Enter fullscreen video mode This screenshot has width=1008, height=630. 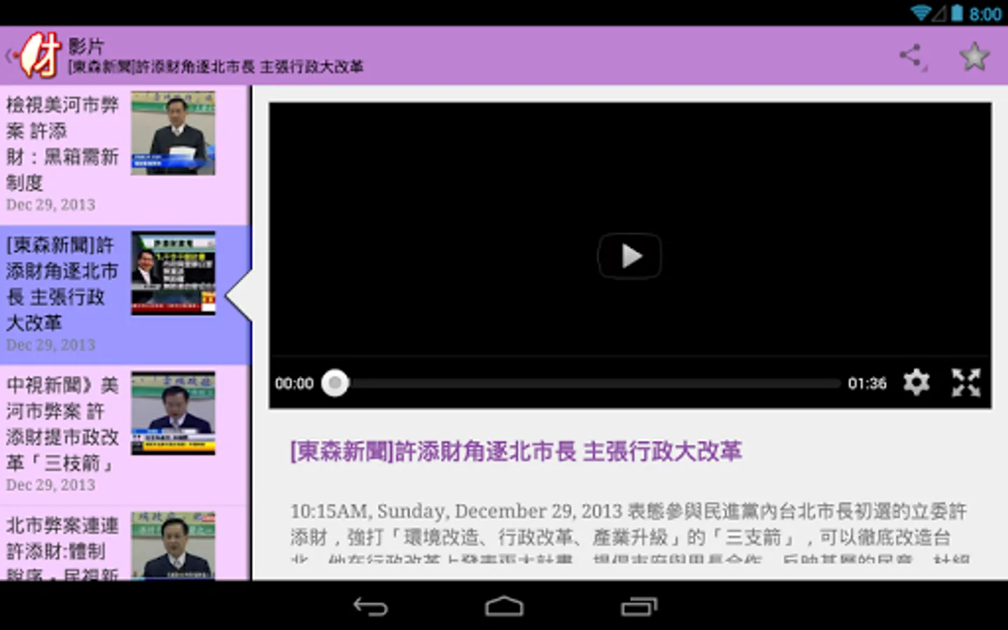966,383
